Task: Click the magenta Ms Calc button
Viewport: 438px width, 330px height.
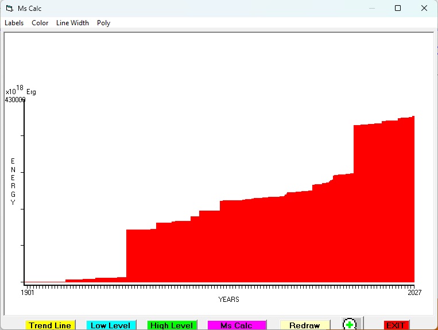Action: coord(237,325)
